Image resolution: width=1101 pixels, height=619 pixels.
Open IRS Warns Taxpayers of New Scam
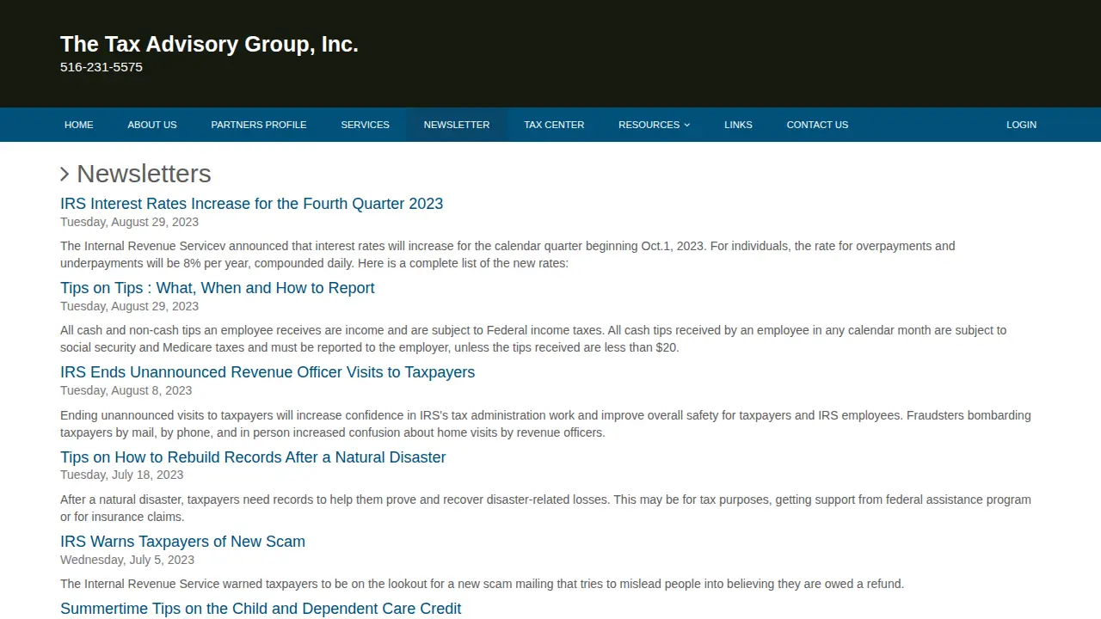pos(182,542)
